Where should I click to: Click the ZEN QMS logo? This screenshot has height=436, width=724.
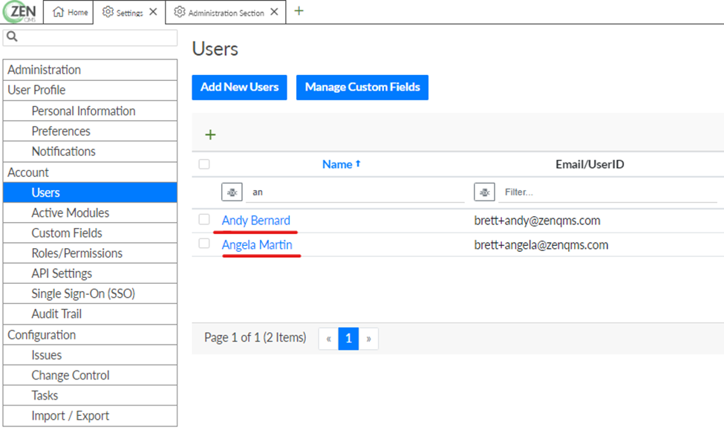tap(20, 12)
